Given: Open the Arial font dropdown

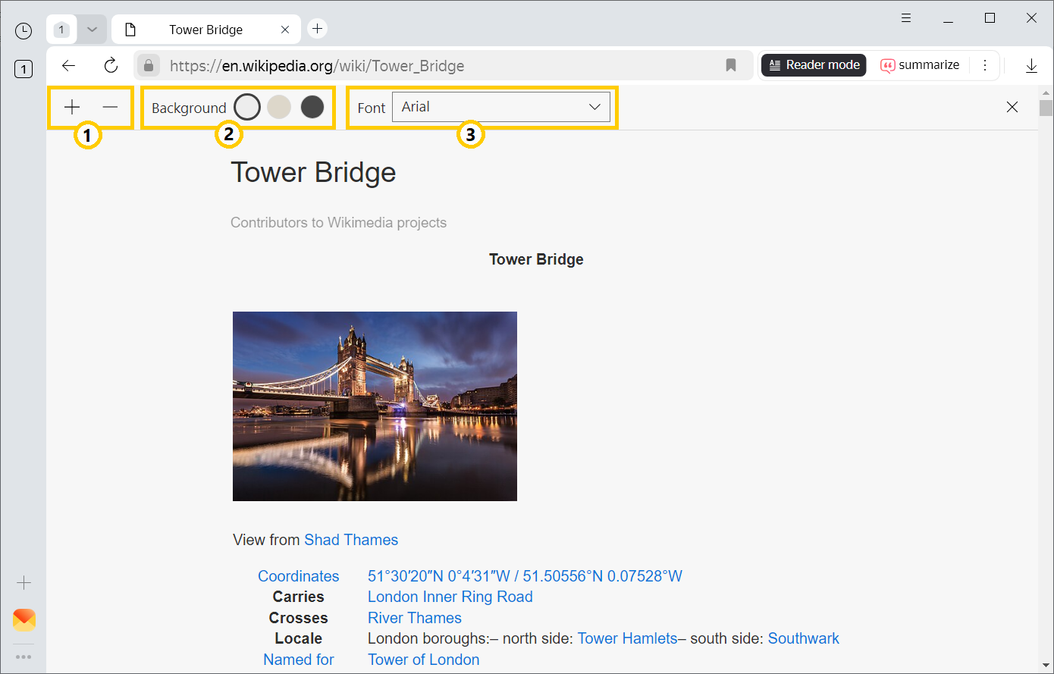Looking at the screenshot, I should (501, 106).
